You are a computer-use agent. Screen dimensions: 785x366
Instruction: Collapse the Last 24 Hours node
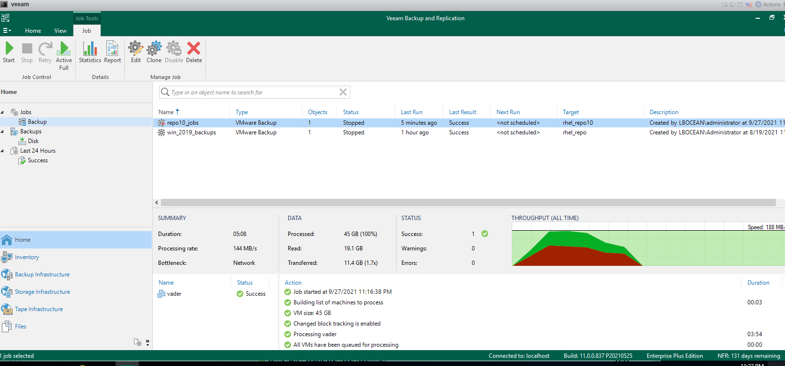point(2,151)
